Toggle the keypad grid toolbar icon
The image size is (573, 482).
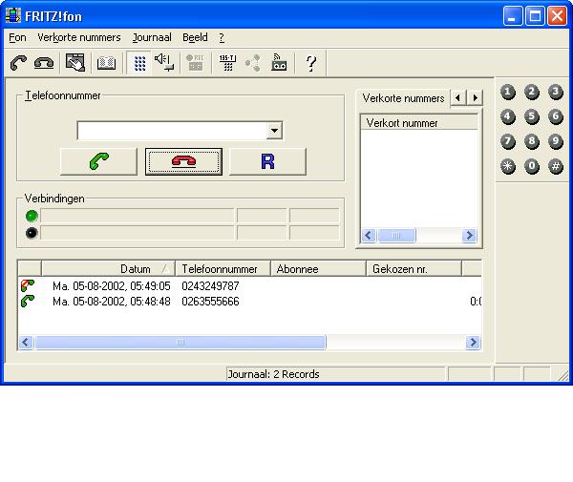[x=139, y=63]
